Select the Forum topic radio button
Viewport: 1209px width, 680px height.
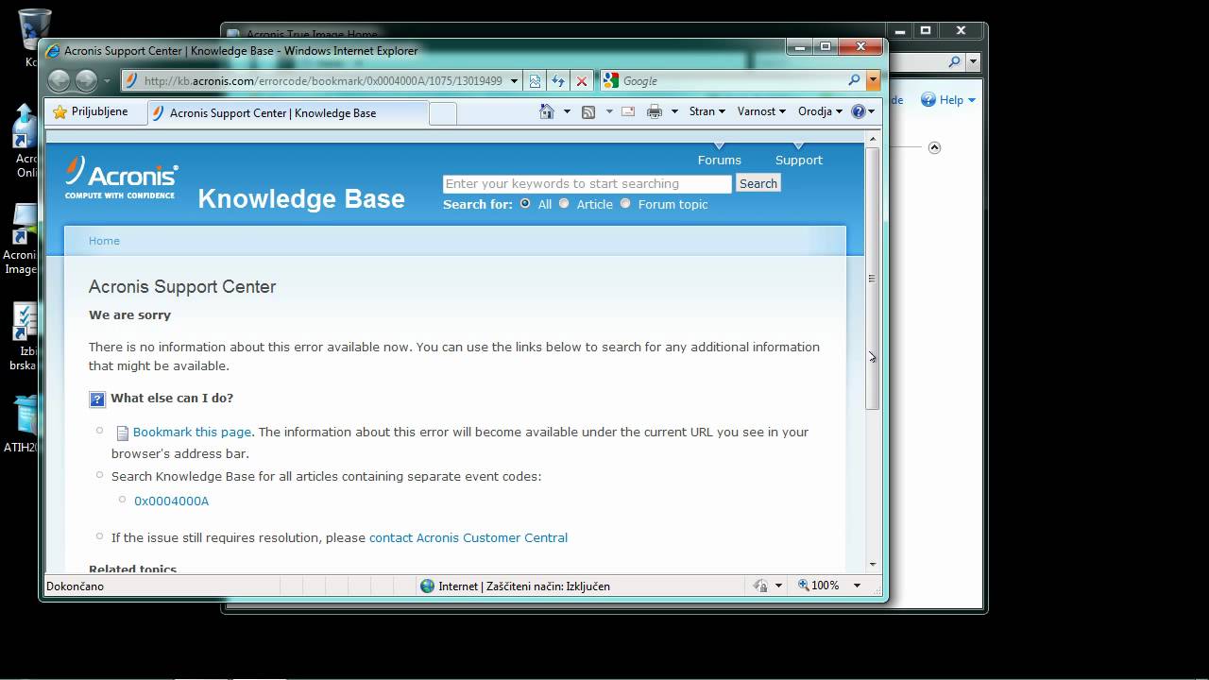(624, 203)
